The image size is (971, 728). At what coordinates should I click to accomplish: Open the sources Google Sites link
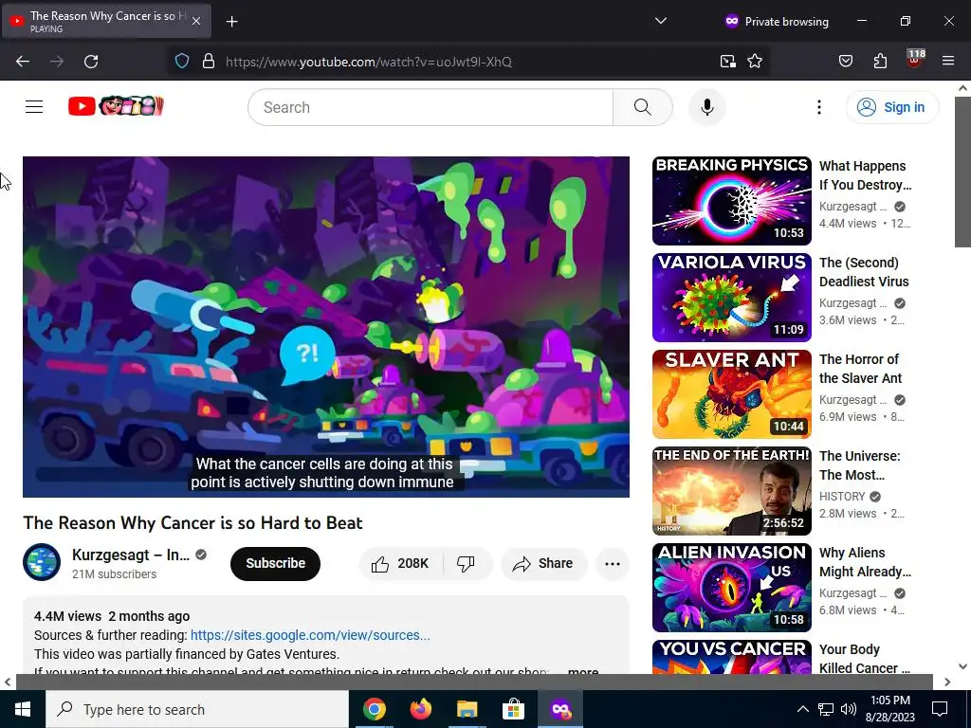pos(310,635)
